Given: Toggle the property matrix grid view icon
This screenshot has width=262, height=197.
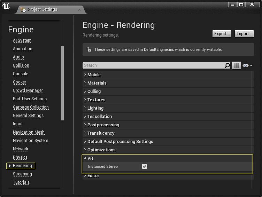Looking at the screenshot, I should point(237,65).
